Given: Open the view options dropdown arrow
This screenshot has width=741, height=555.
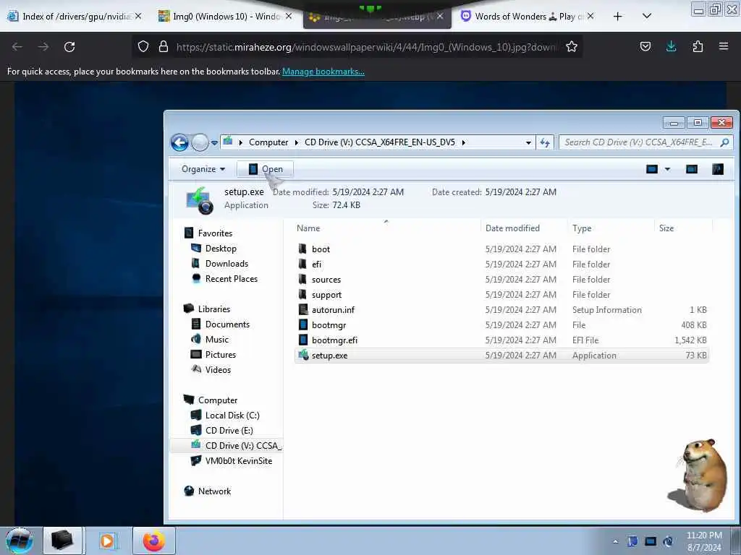Looking at the screenshot, I should (668, 169).
